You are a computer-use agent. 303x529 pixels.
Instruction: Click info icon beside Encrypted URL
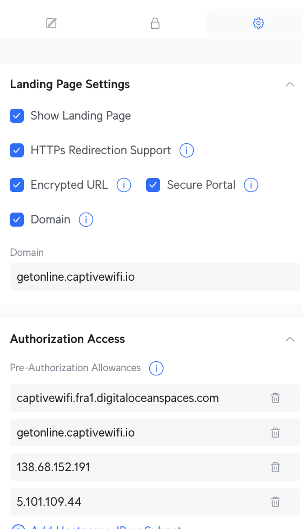(124, 185)
